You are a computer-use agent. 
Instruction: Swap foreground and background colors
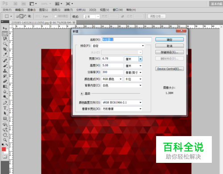[x=7, y=145]
